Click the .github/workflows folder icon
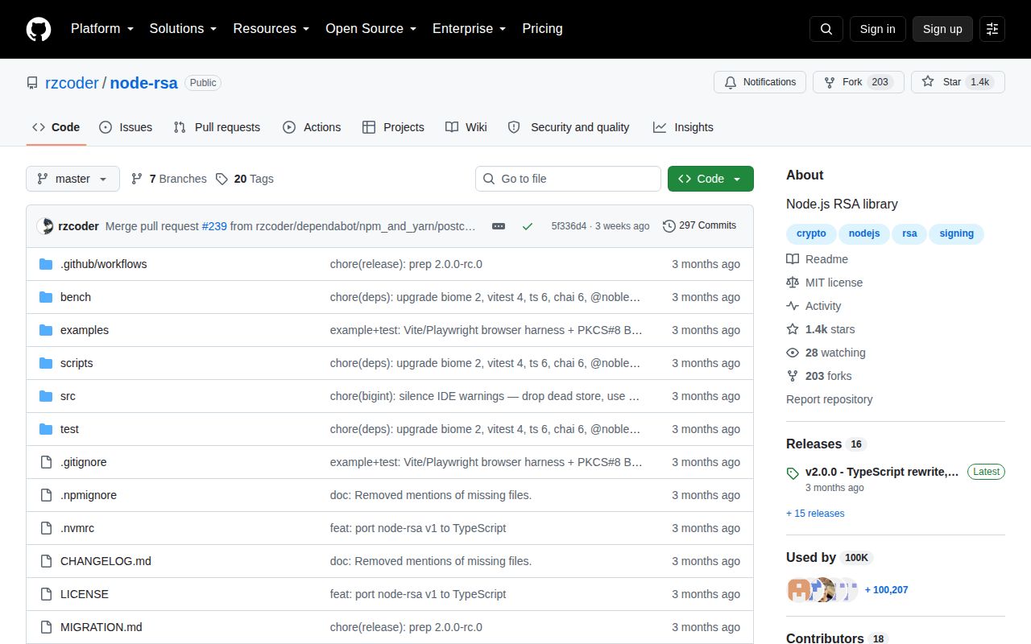The width and height of the screenshot is (1031, 644). click(x=46, y=264)
